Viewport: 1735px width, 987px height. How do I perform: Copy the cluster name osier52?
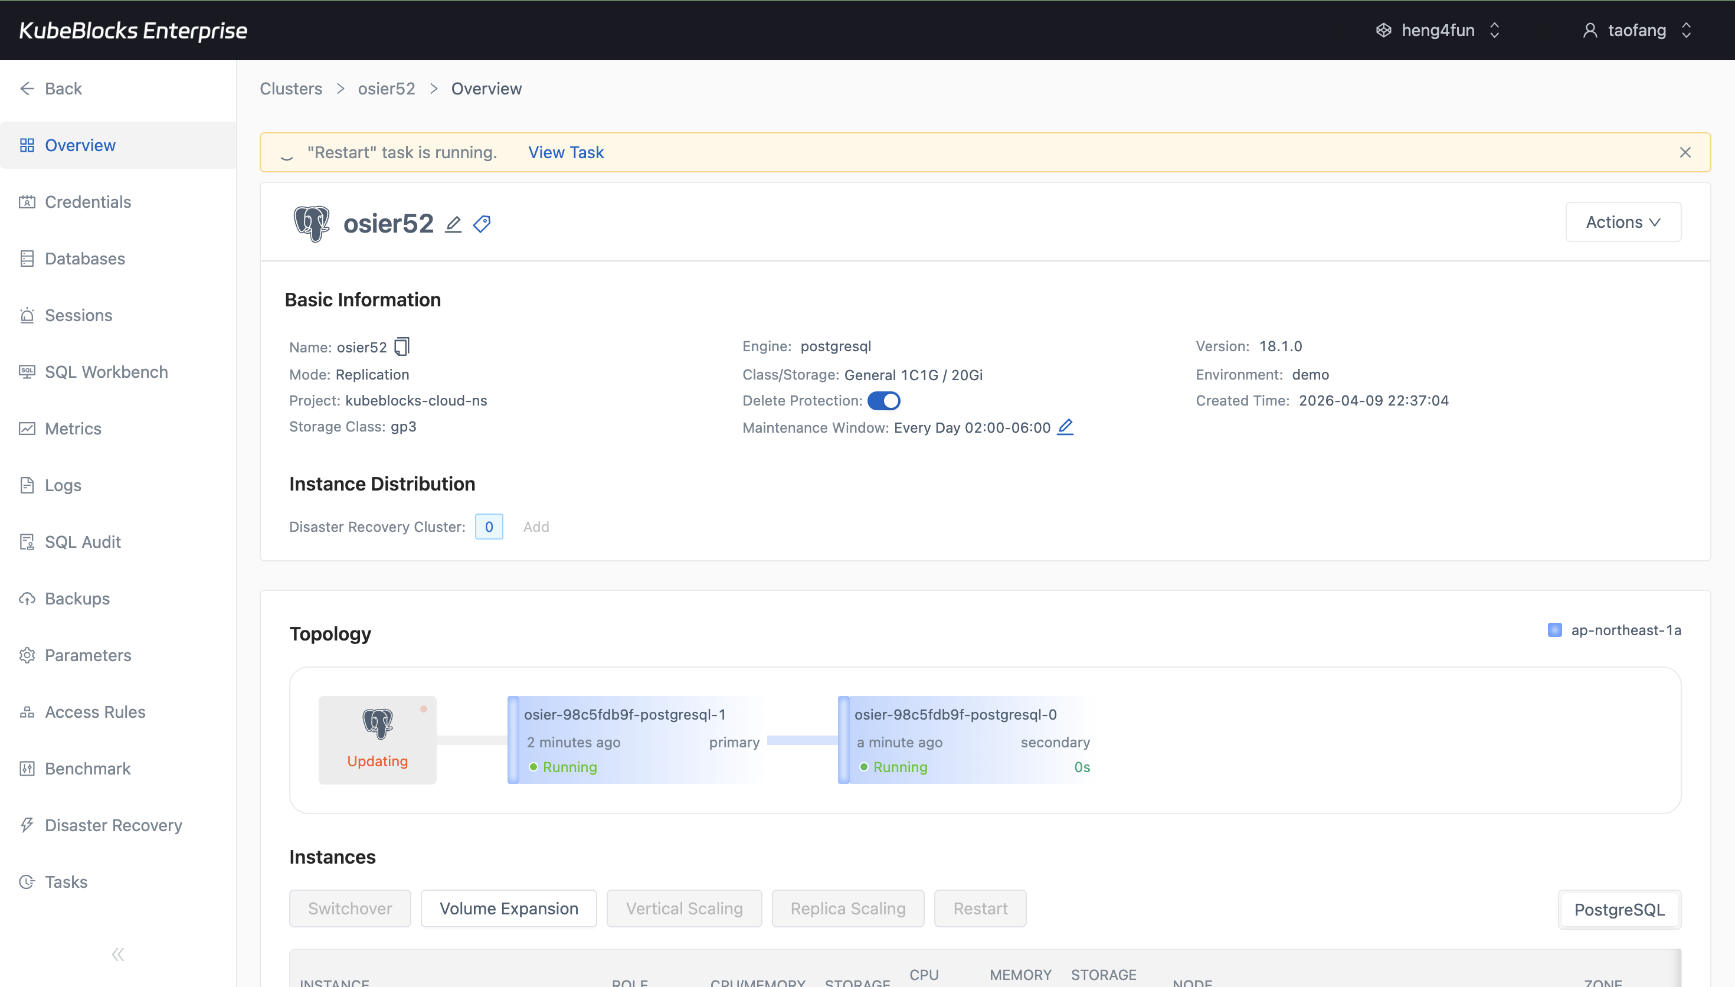(x=402, y=347)
